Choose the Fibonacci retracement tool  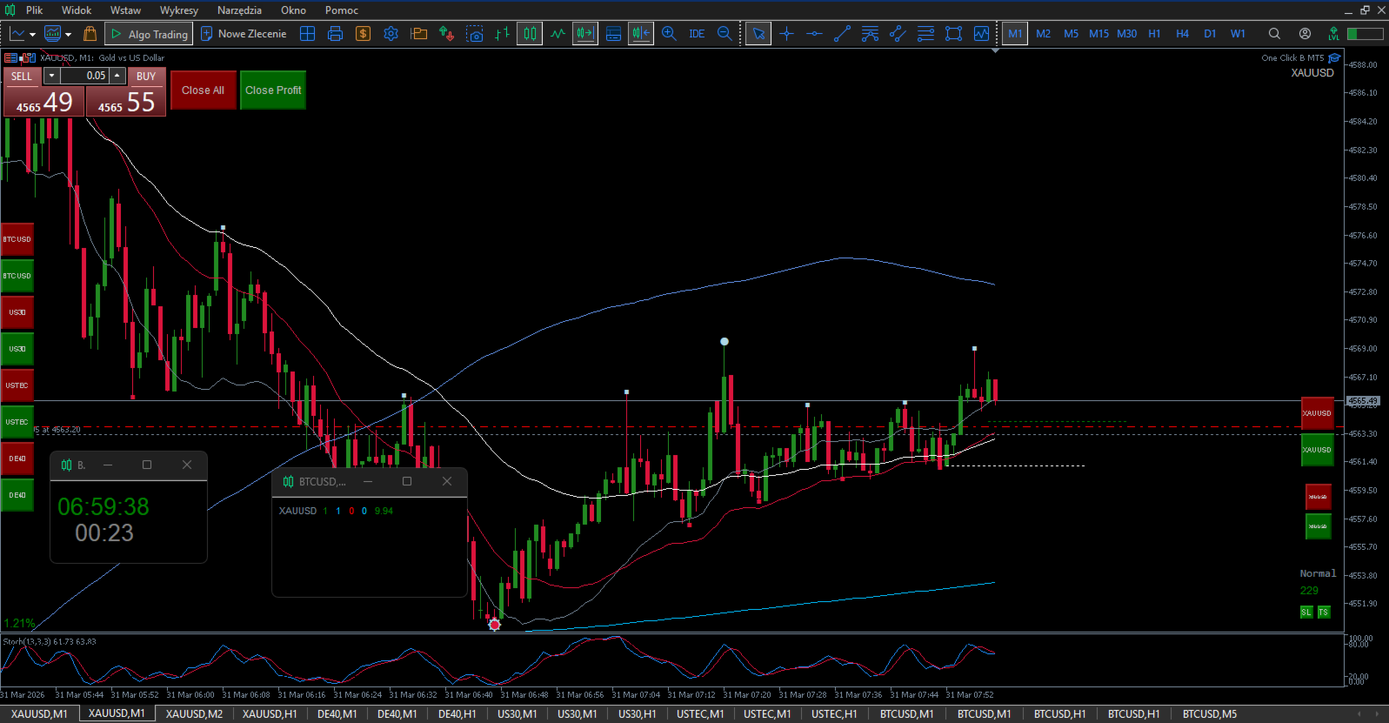(925, 34)
